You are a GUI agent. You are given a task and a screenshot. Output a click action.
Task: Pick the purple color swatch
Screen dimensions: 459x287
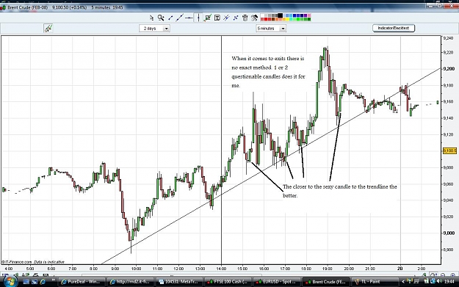click(x=306, y=15)
